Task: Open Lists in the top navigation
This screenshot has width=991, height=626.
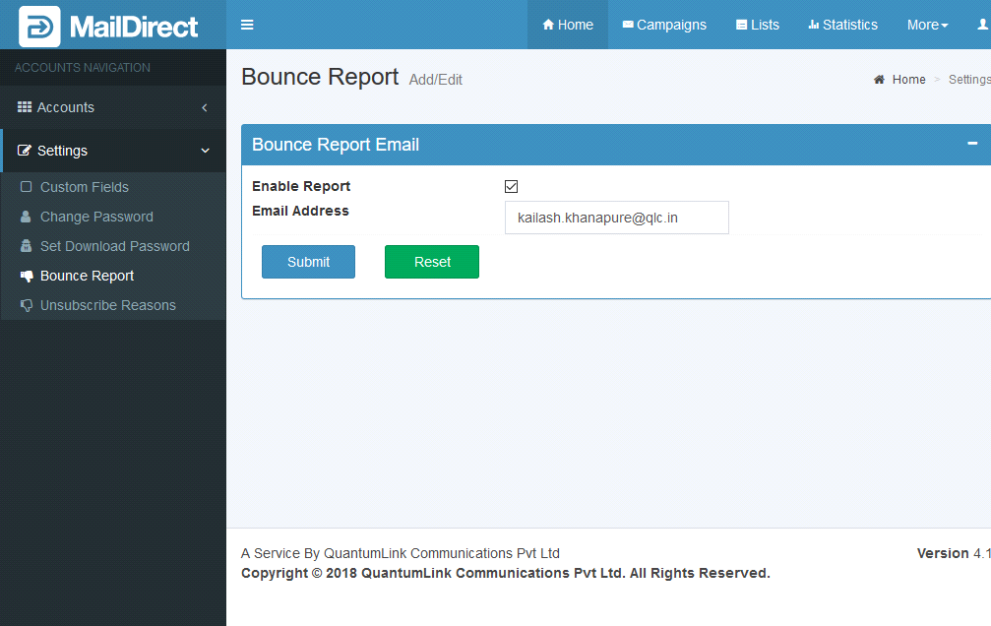Action: click(x=757, y=25)
